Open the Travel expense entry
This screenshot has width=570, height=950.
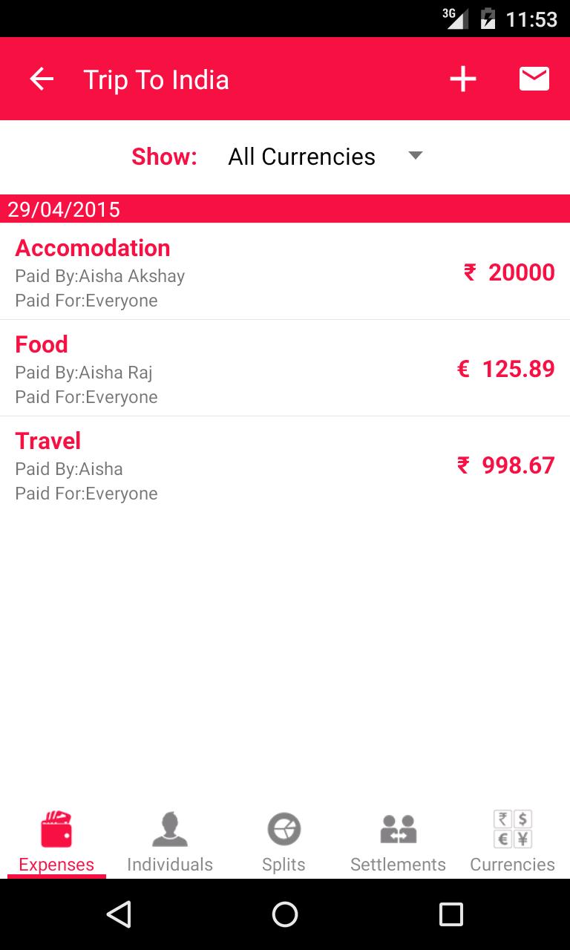pos(48,441)
